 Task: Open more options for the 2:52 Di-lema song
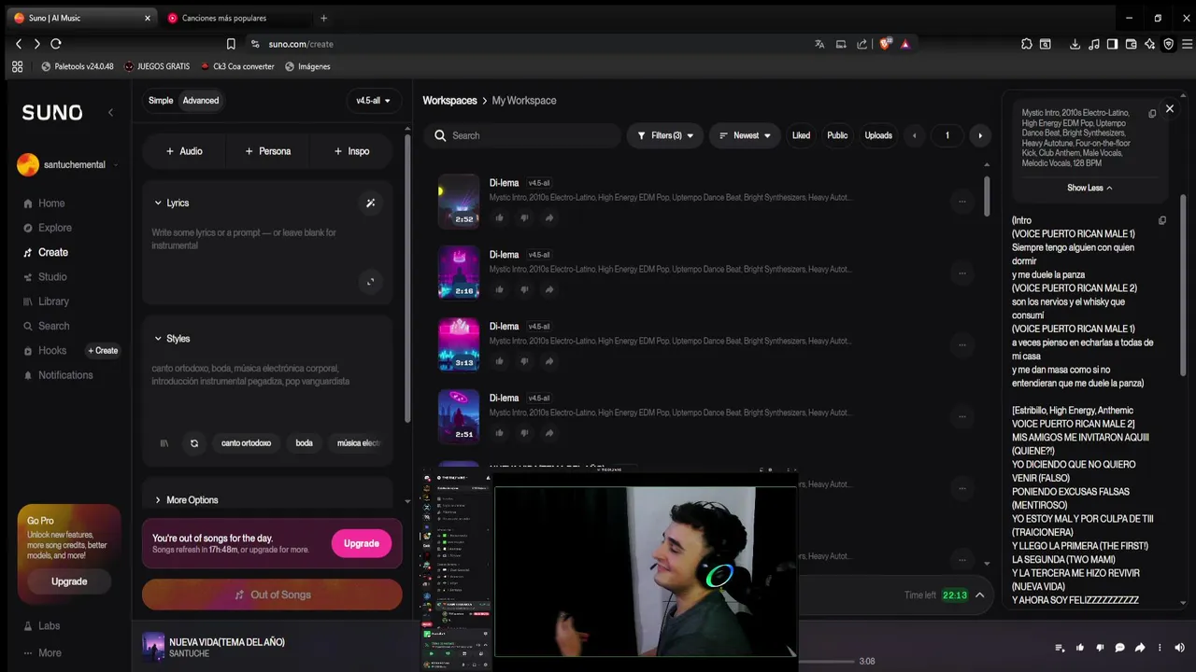click(x=962, y=202)
